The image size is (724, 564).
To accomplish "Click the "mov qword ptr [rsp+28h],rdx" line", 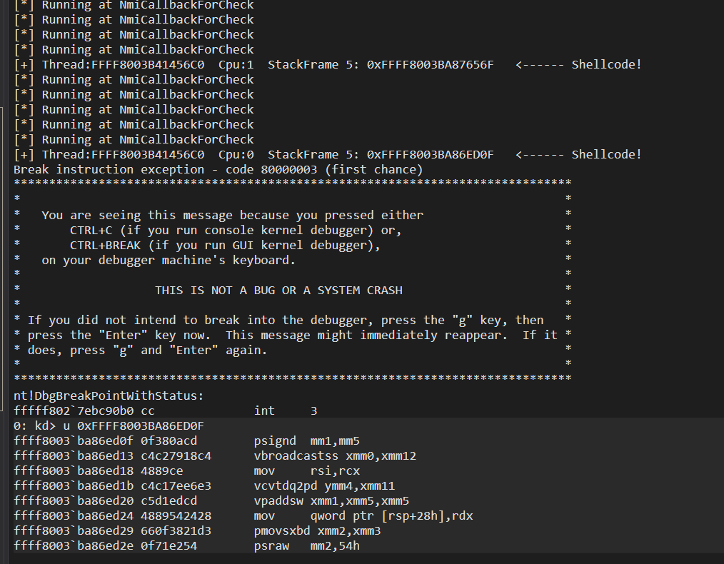I will pos(363,516).
